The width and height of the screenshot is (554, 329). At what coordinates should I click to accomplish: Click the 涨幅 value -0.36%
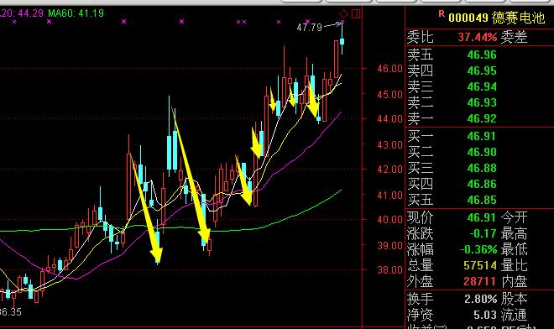(x=478, y=249)
